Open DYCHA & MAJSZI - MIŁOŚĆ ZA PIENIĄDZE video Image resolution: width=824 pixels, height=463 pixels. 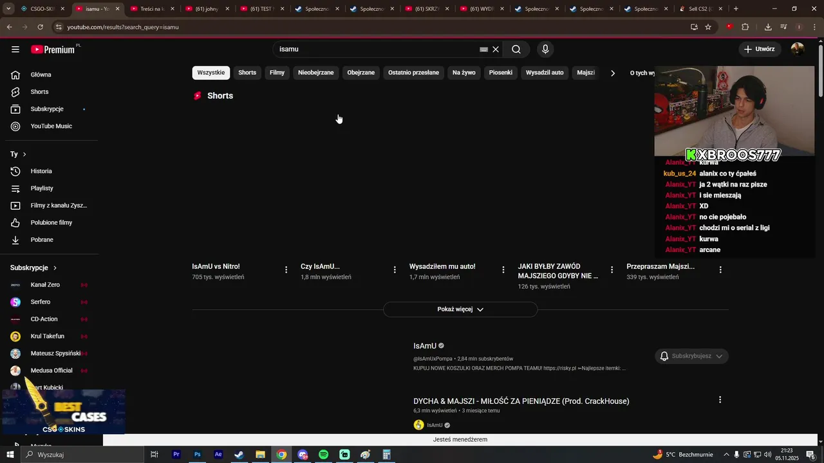point(521,401)
